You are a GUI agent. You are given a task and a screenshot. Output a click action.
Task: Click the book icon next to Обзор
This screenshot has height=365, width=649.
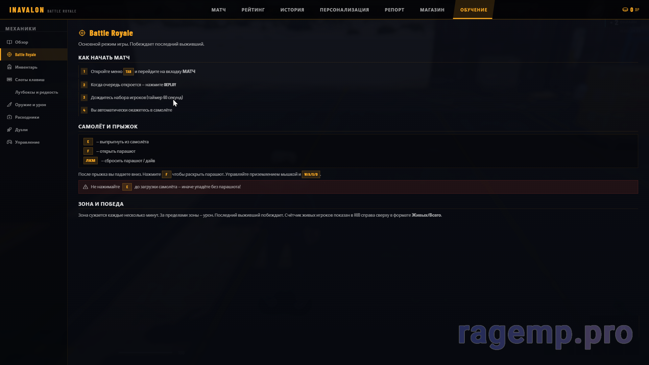tap(9, 42)
